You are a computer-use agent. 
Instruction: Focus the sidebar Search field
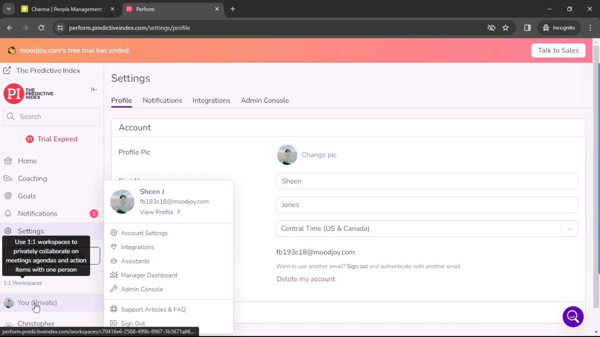coord(52,117)
